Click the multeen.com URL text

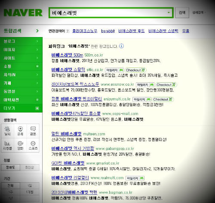pos(94,134)
